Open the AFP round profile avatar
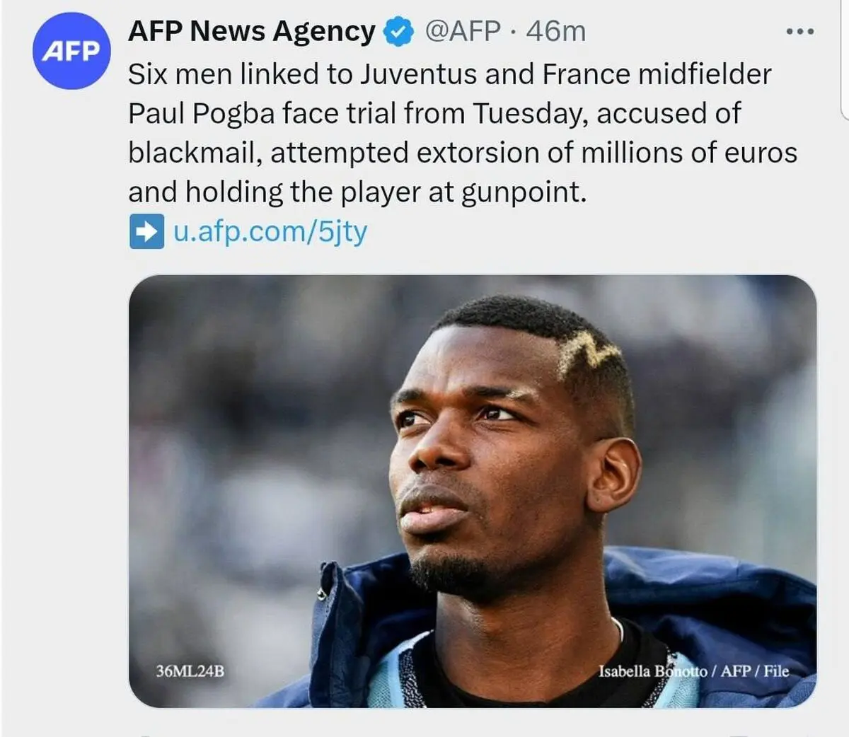849x737 pixels. pyautogui.click(x=71, y=51)
